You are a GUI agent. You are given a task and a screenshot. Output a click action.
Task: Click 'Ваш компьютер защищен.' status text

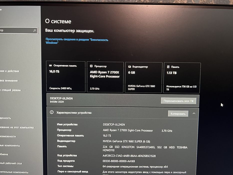(70, 31)
